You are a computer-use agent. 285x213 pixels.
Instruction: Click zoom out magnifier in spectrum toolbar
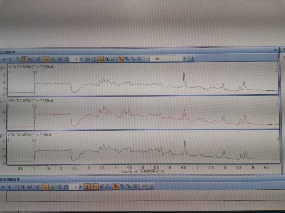[x=17, y=187]
